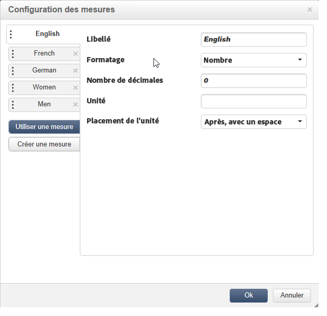Delete the Women measure

75,88
